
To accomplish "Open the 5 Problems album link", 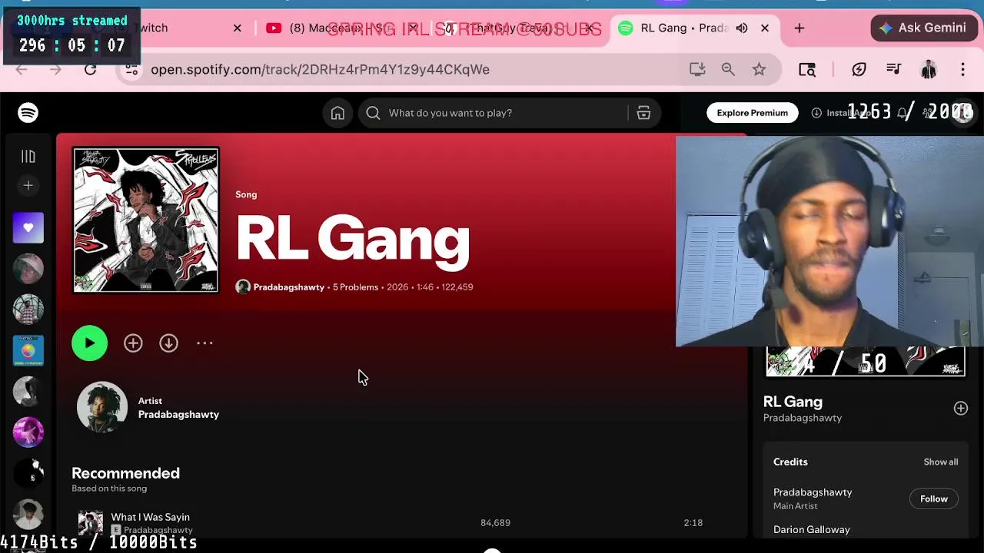I will [x=355, y=287].
